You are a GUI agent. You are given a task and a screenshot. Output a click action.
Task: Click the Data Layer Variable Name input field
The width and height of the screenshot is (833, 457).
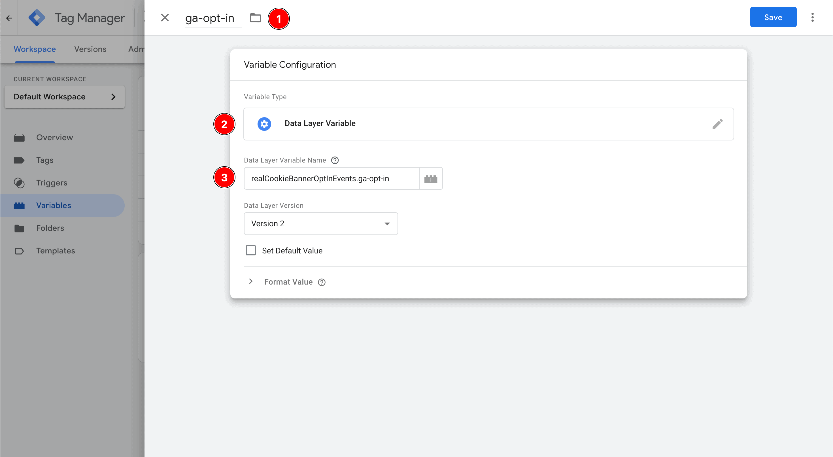pos(331,179)
